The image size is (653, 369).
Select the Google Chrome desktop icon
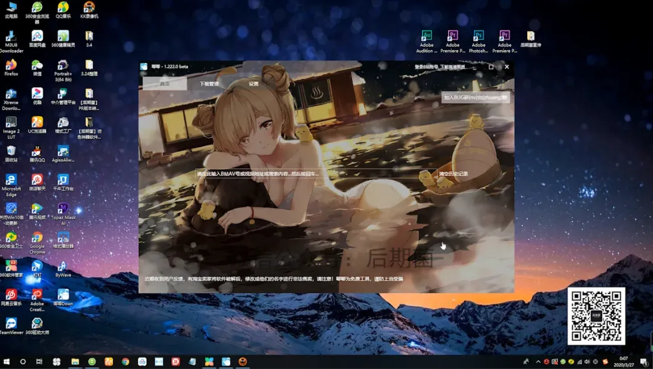coord(37,243)
